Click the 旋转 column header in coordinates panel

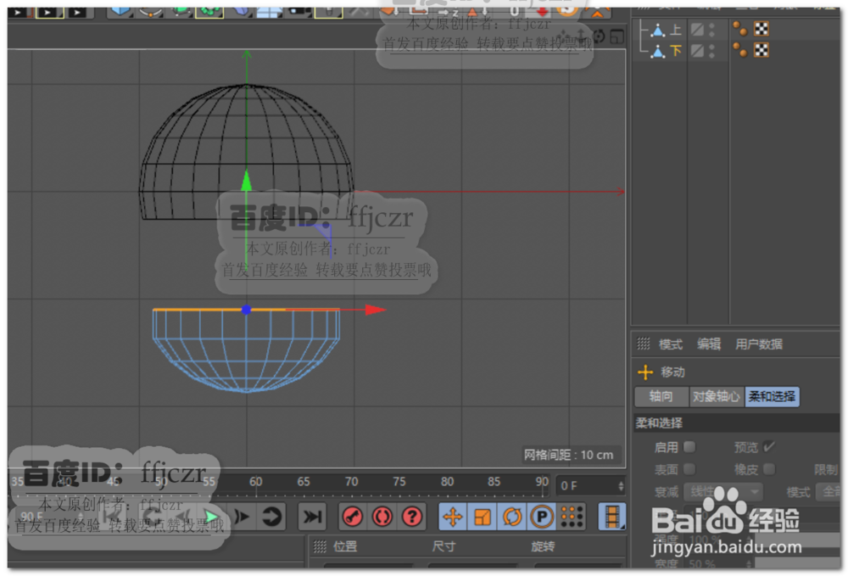pyautogui.click(x=543, y=547)
